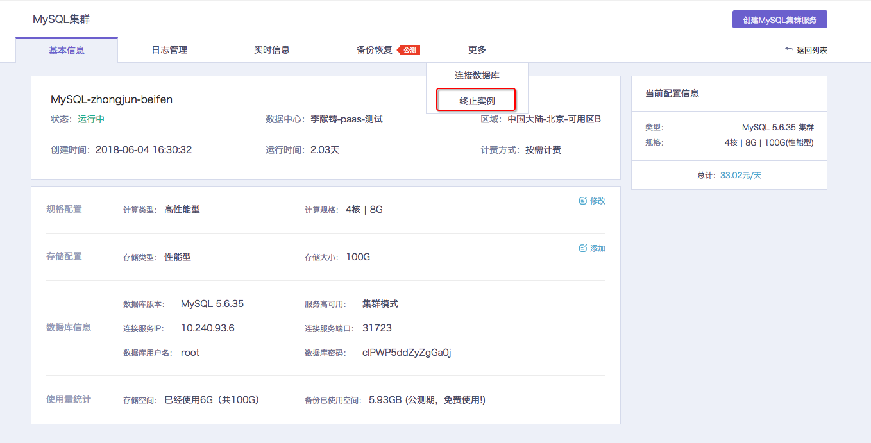The image size is (871, 443).
Task: Open the 基本信息 tab
Action: pyautogui.click(x=67, y=50)
